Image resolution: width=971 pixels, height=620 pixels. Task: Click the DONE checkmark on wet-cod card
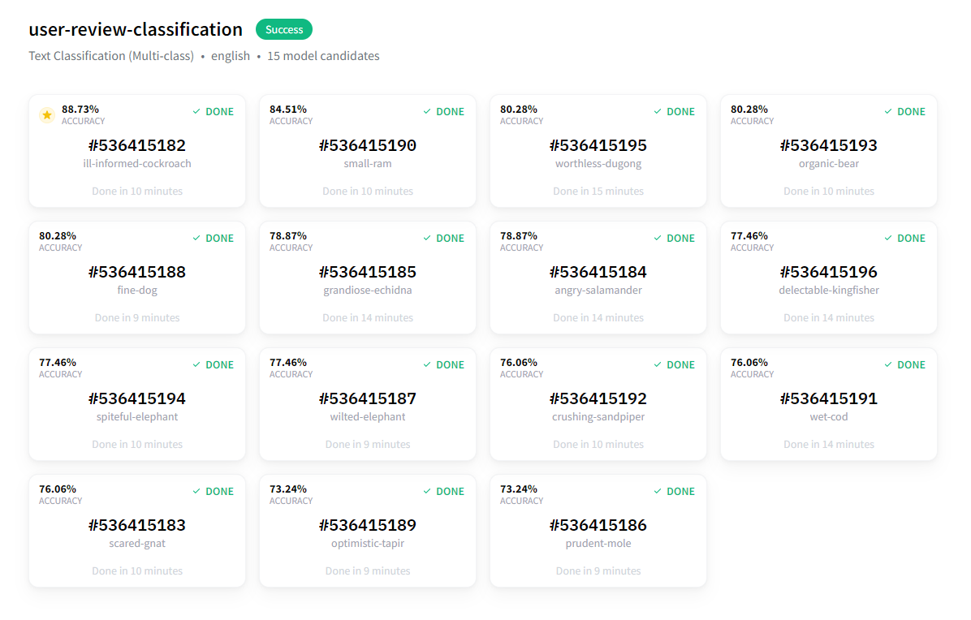point(888,365)
